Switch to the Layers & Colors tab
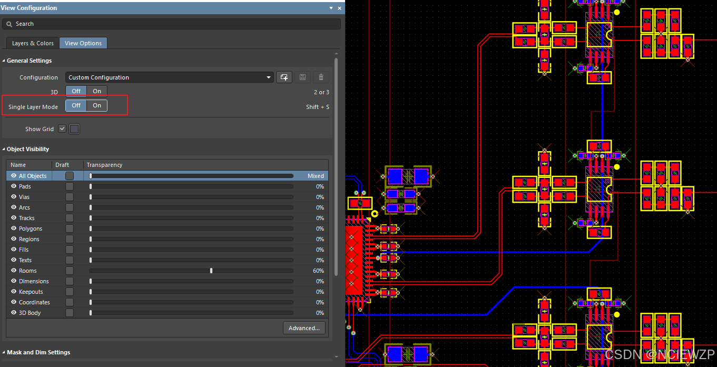 click(33, 43)
